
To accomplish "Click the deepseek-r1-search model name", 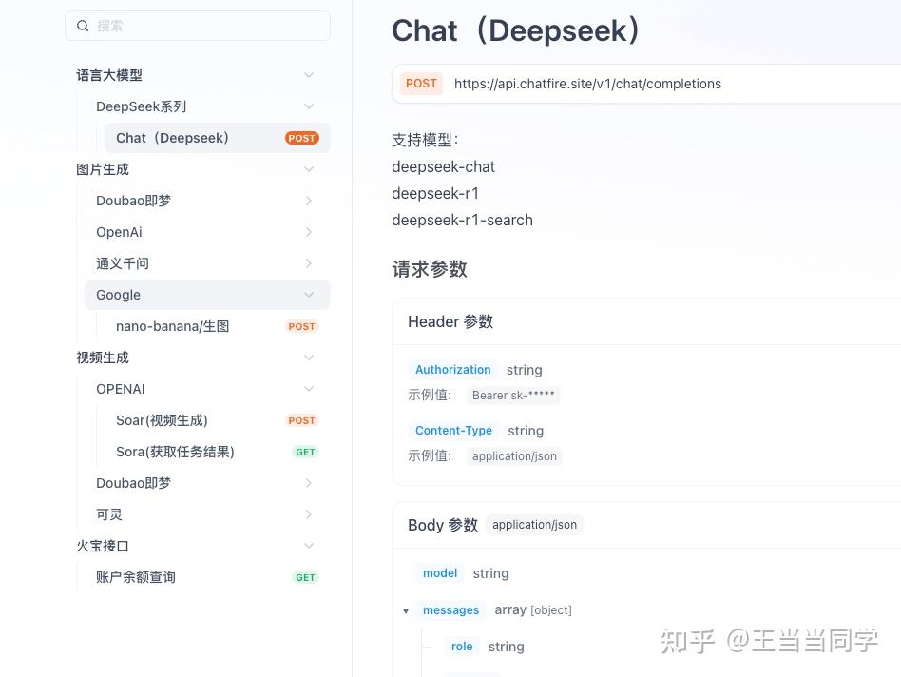I will coord(462,220).
